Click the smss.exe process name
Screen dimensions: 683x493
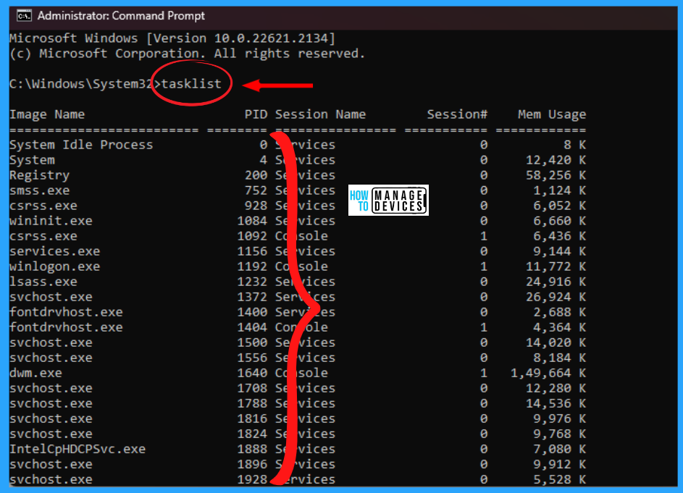(40, 190)
